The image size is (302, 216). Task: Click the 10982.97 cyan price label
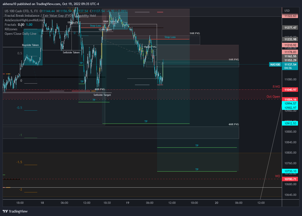coord(290,108)
